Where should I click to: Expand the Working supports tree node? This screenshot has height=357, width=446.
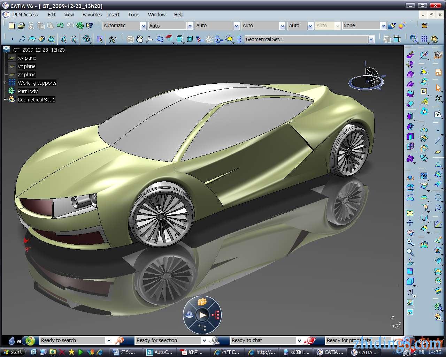[5, 83]
